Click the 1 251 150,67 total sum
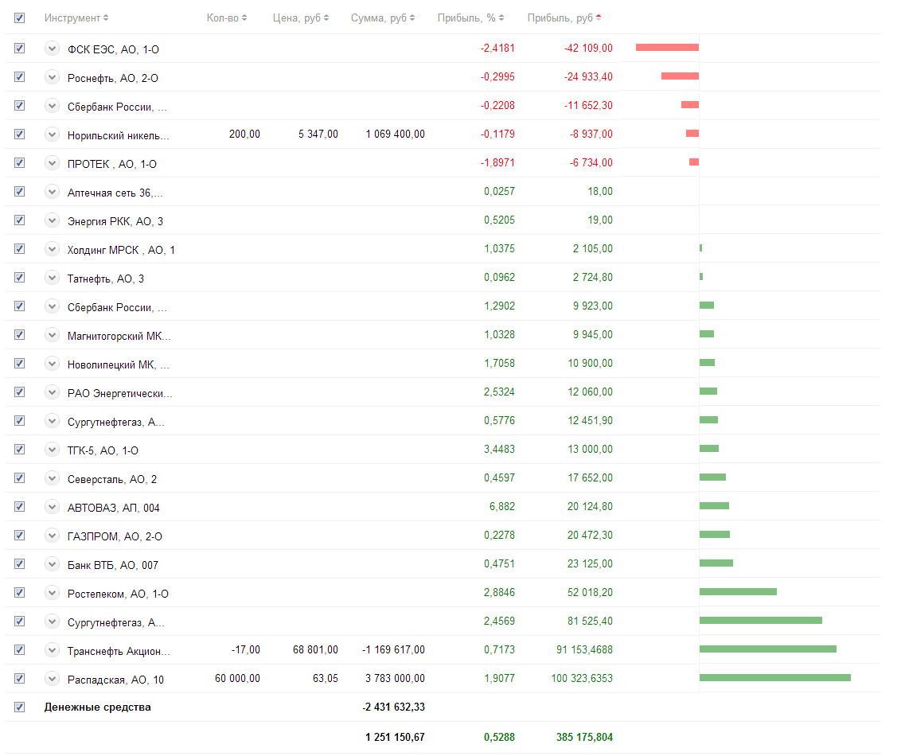The image size is (901, 756). (x=396, y=737)
